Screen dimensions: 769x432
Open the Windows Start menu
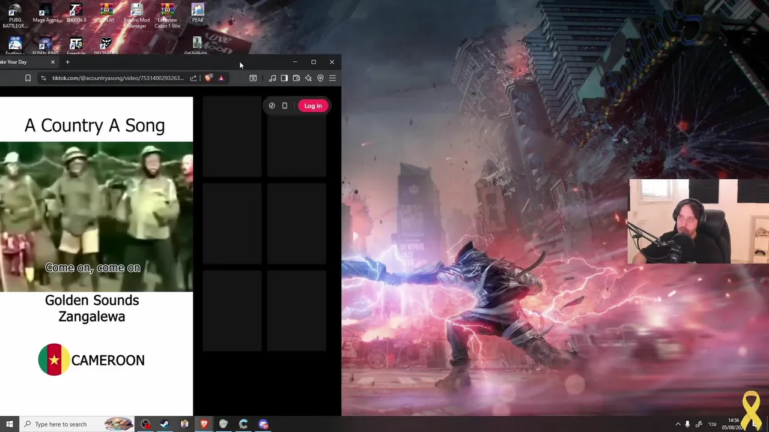tap(10, 424)
